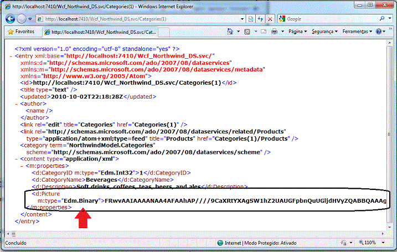
Task: Collapse the m:properties XML node
Action: click(x=22, y=165)
